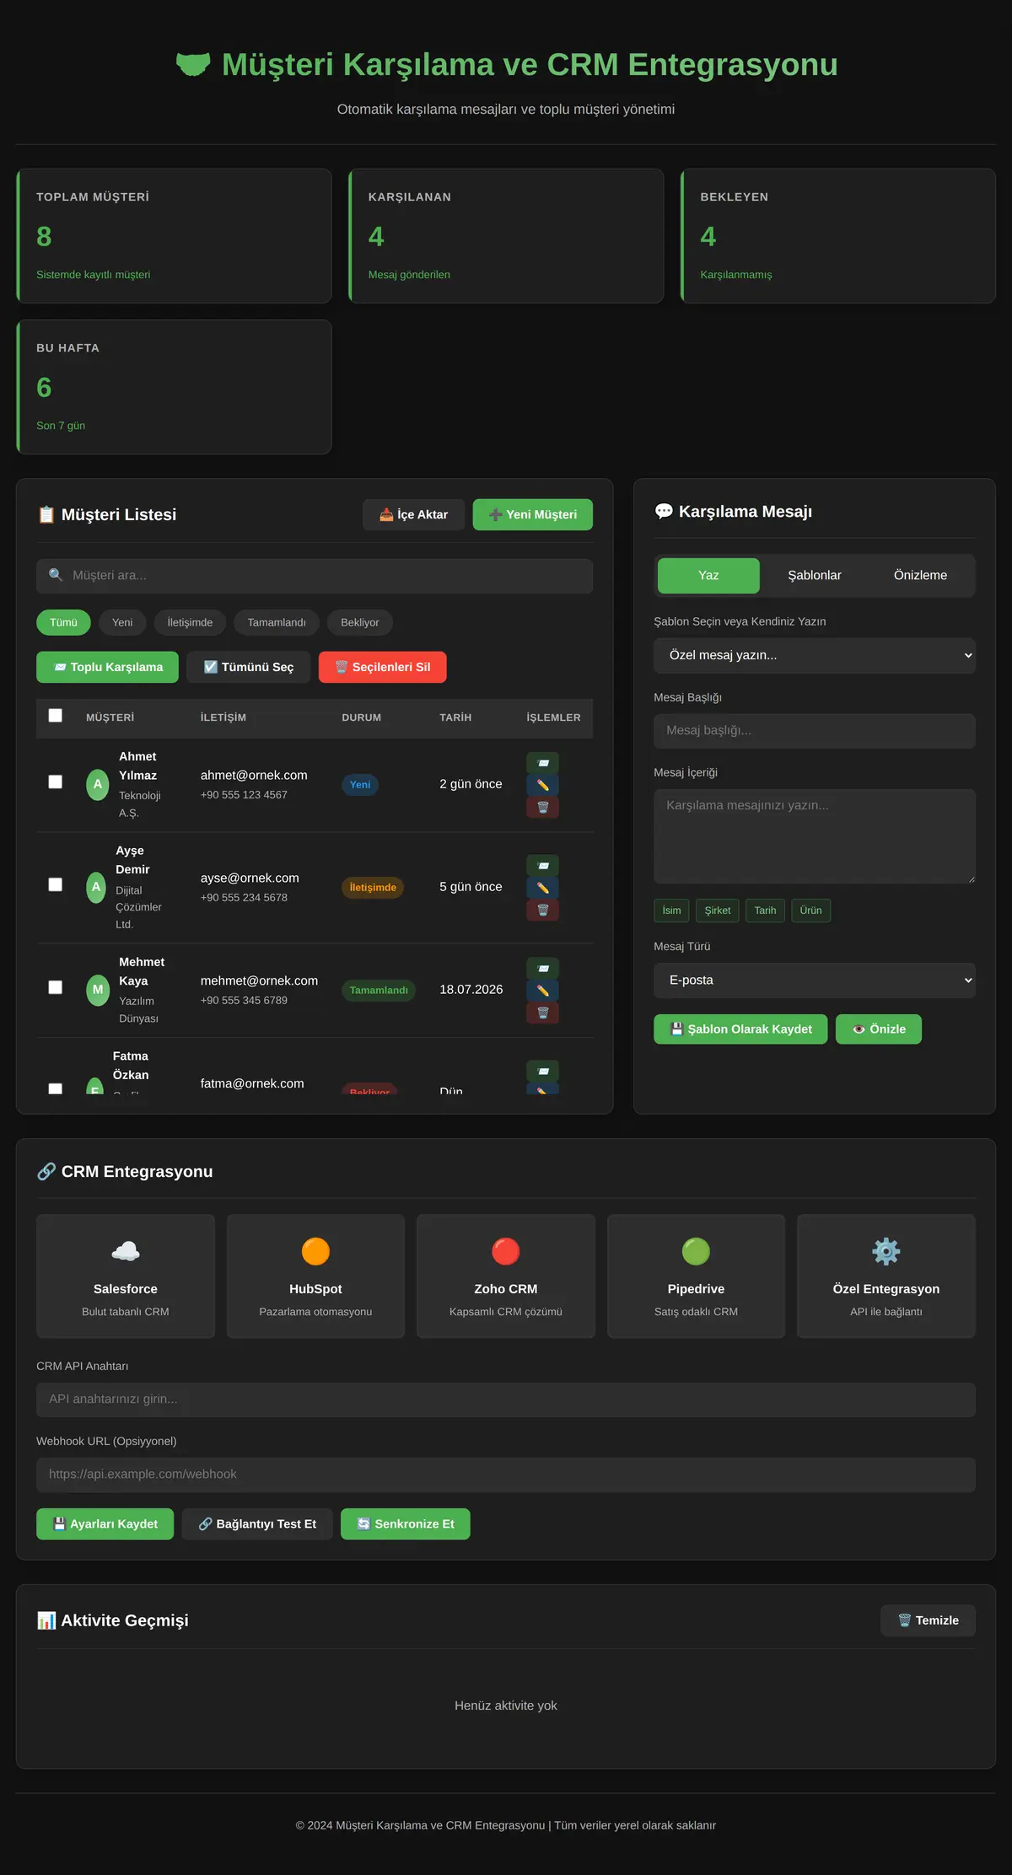Click Bağlantıyı Test Et button
The width and height of the screenshot is (1012, 1875).
click(x=257, y=1524)
